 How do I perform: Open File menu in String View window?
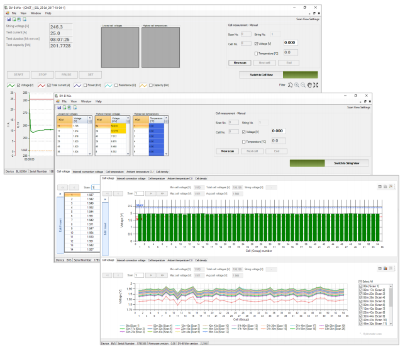pos(14,13)
